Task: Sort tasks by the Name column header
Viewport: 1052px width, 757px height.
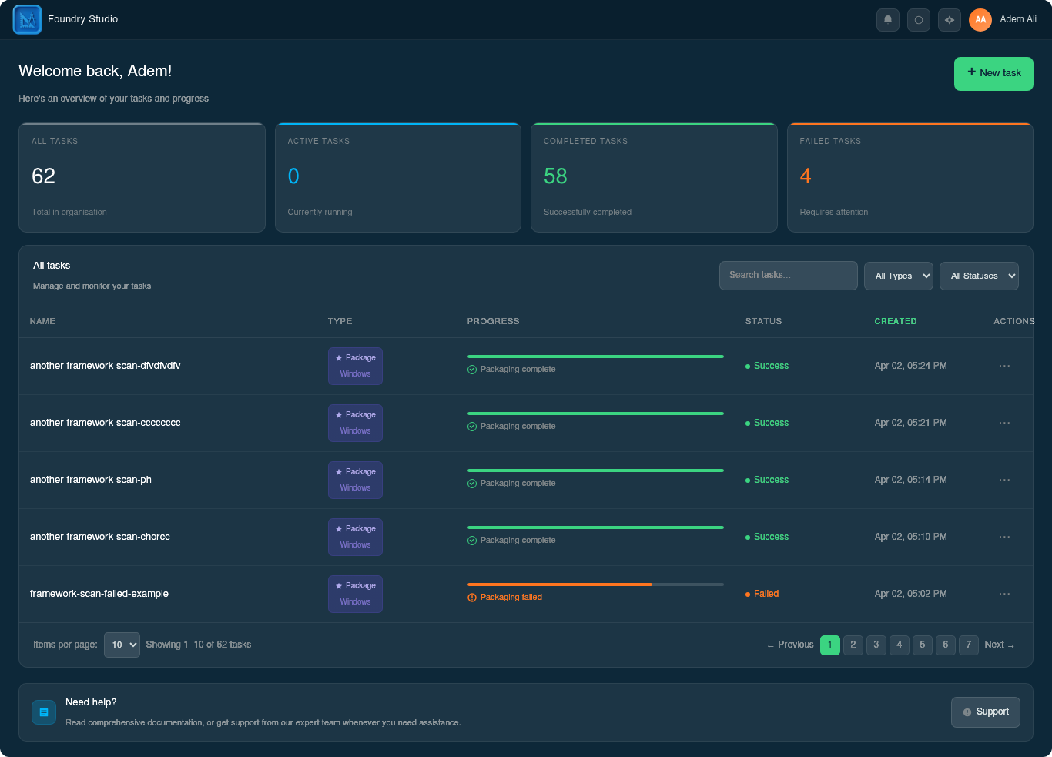Action: tap(42, 322)
